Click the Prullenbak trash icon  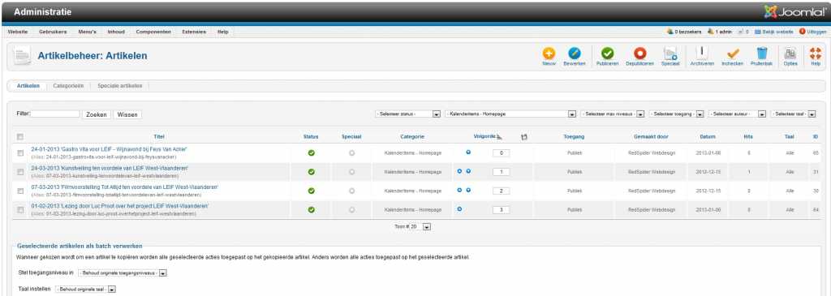coord(762,54)
